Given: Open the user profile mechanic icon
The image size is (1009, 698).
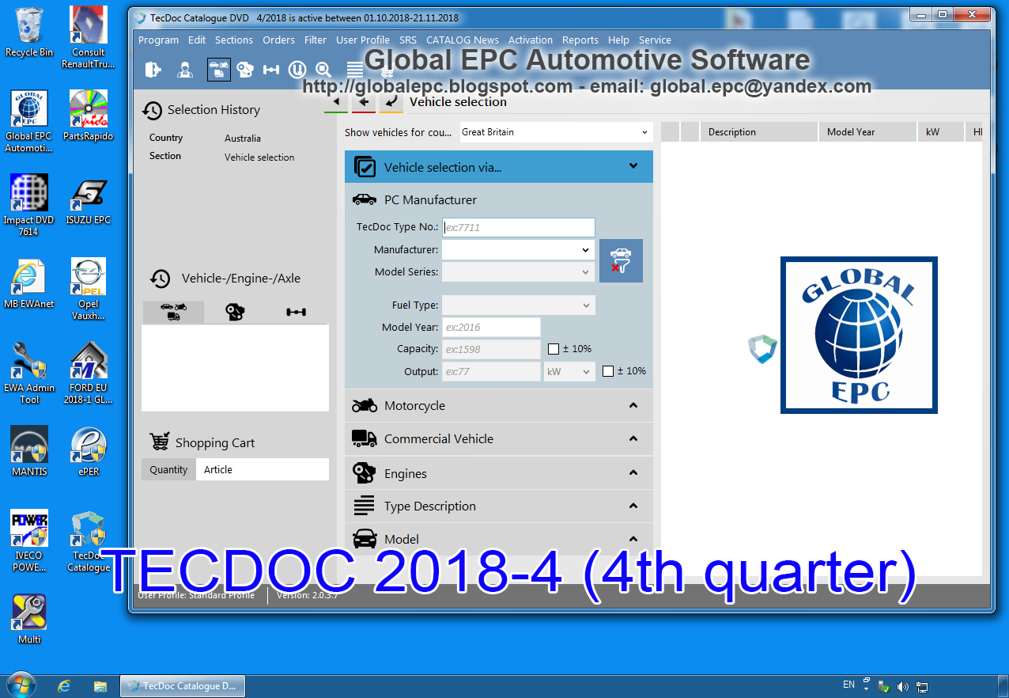Looking at the screenshot, I should click(x=185, y=70).
